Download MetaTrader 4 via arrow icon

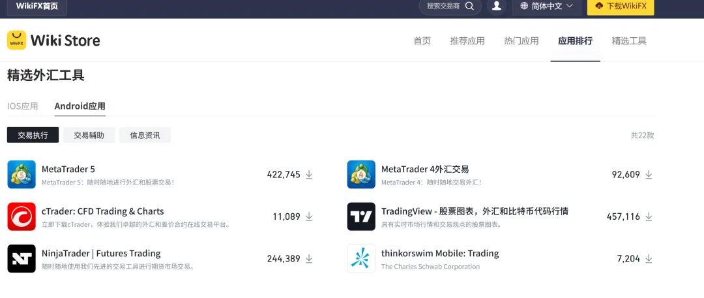pyautogui.click(x=649, y=174)
